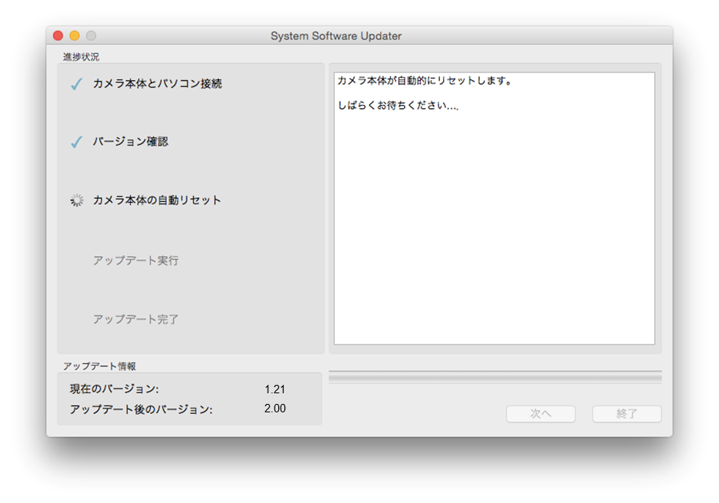Click the horizontal update progress bar
The image size is (719, 503).
click(495, 376)
